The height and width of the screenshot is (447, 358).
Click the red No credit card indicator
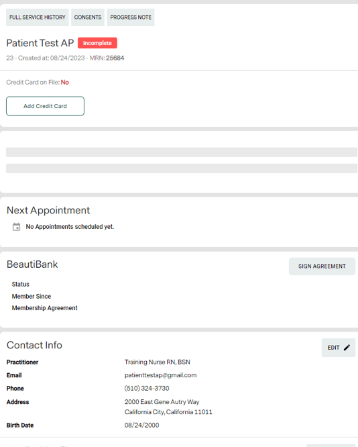pyautogui.click(x=65, y=83)
